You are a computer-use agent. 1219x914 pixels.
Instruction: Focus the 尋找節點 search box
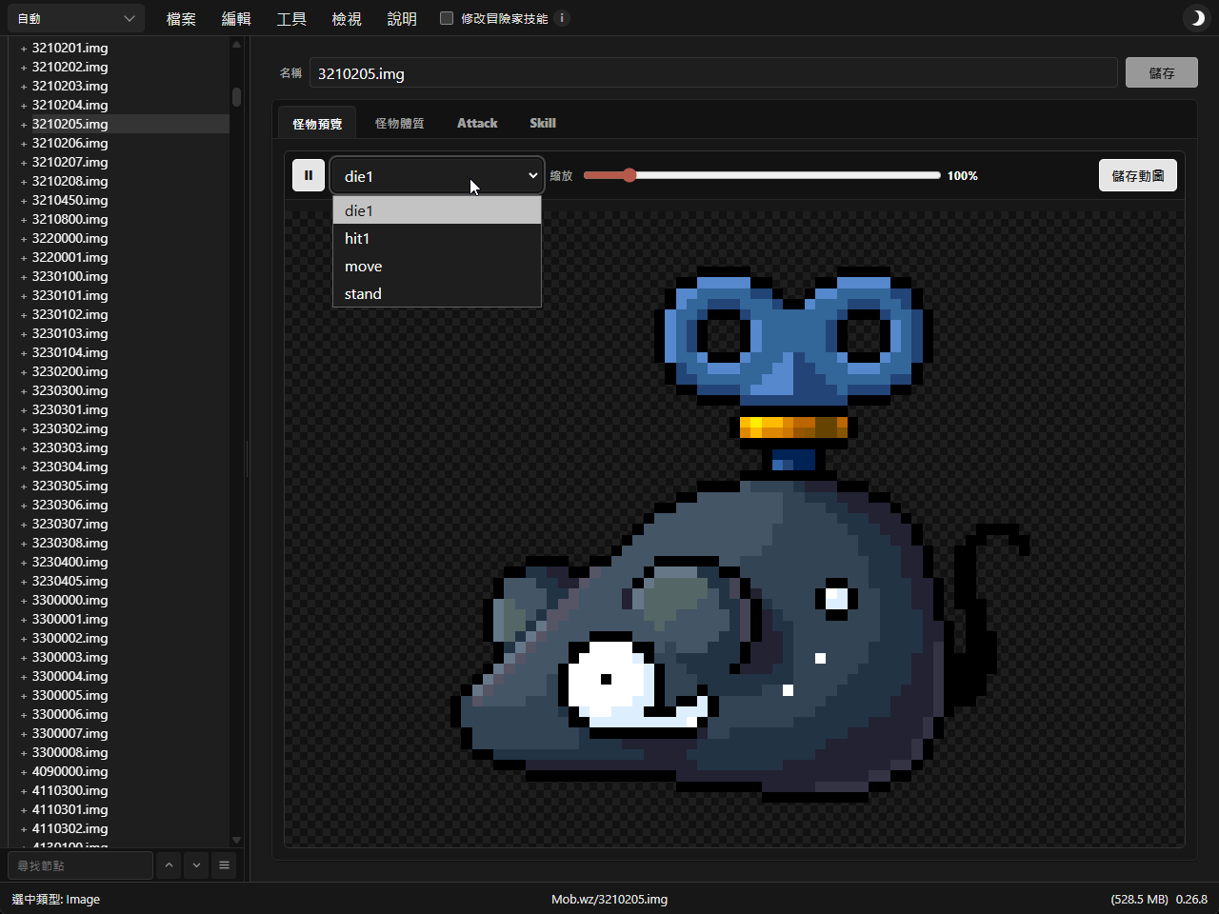point(80,865)
